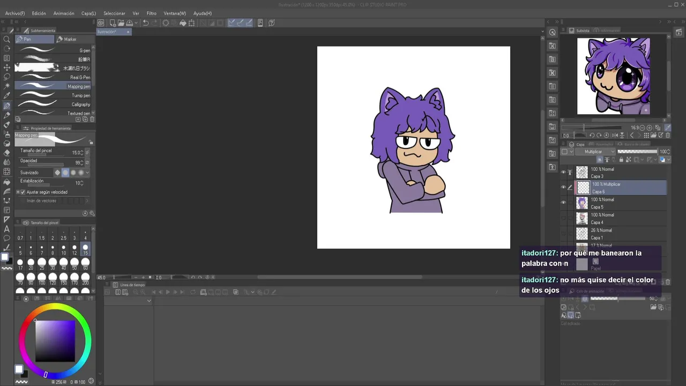Image resolution: width=686 pixels, height=386 pixels.
Task: Click the canvas zoom in plus button
Action: pyautogui.click(x=143, y=278)
